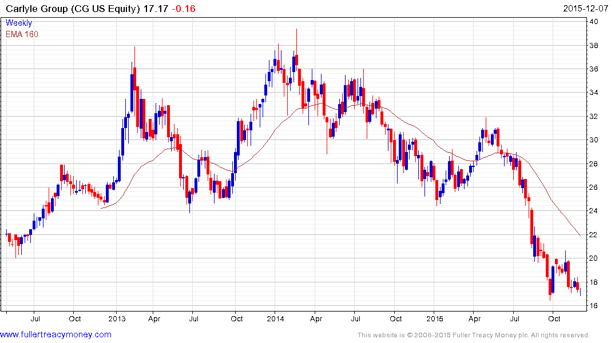The image size is (615, 343).
Task: Select the 16 price axis label
Action: tap(594, 306)
